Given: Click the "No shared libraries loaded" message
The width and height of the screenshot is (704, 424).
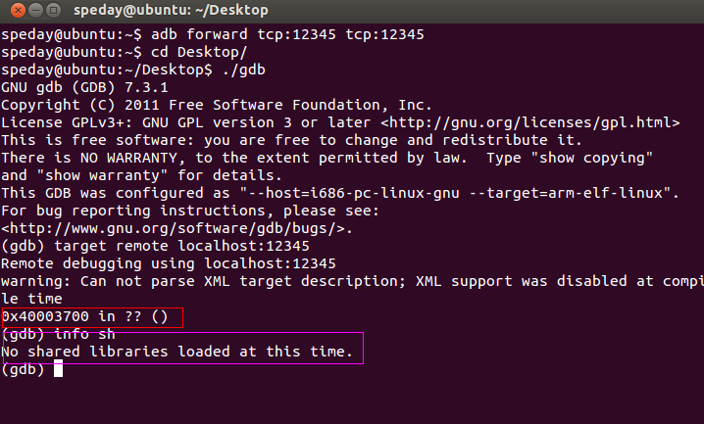Looking at the screenshot, I should coord(176,352).
